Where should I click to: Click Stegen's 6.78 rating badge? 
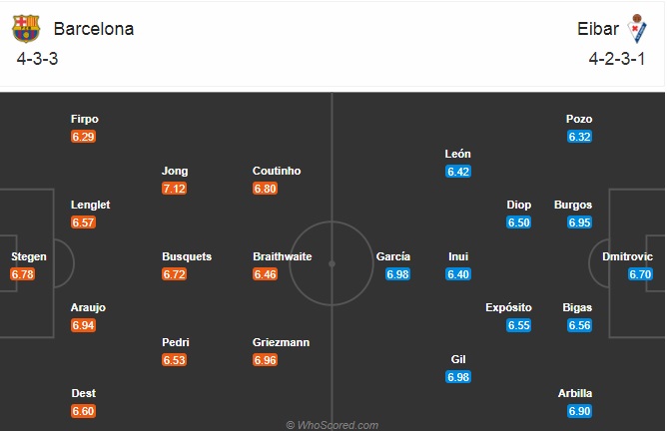[x=23, y=274]
